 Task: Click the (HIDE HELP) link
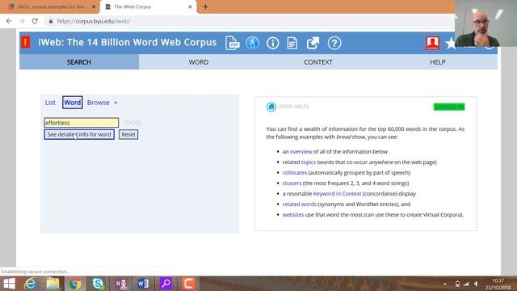point(293,107)
